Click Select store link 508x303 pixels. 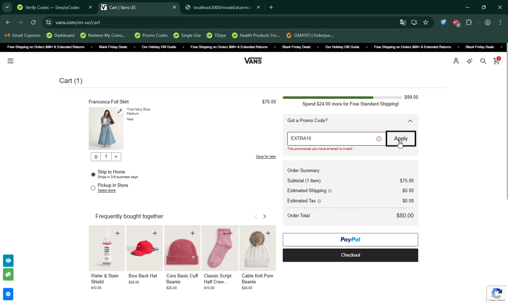(x=107, y=190)
